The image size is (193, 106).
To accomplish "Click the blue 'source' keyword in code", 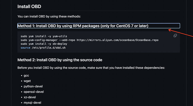I will (x=25, y=48).
